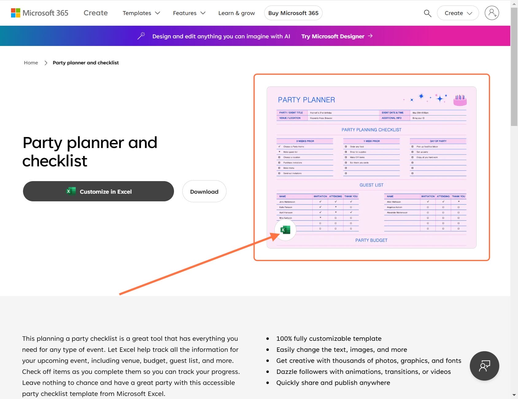Open the feedback icon at bottom right
Screen dimensions: 518x399
tap(484, 366)
